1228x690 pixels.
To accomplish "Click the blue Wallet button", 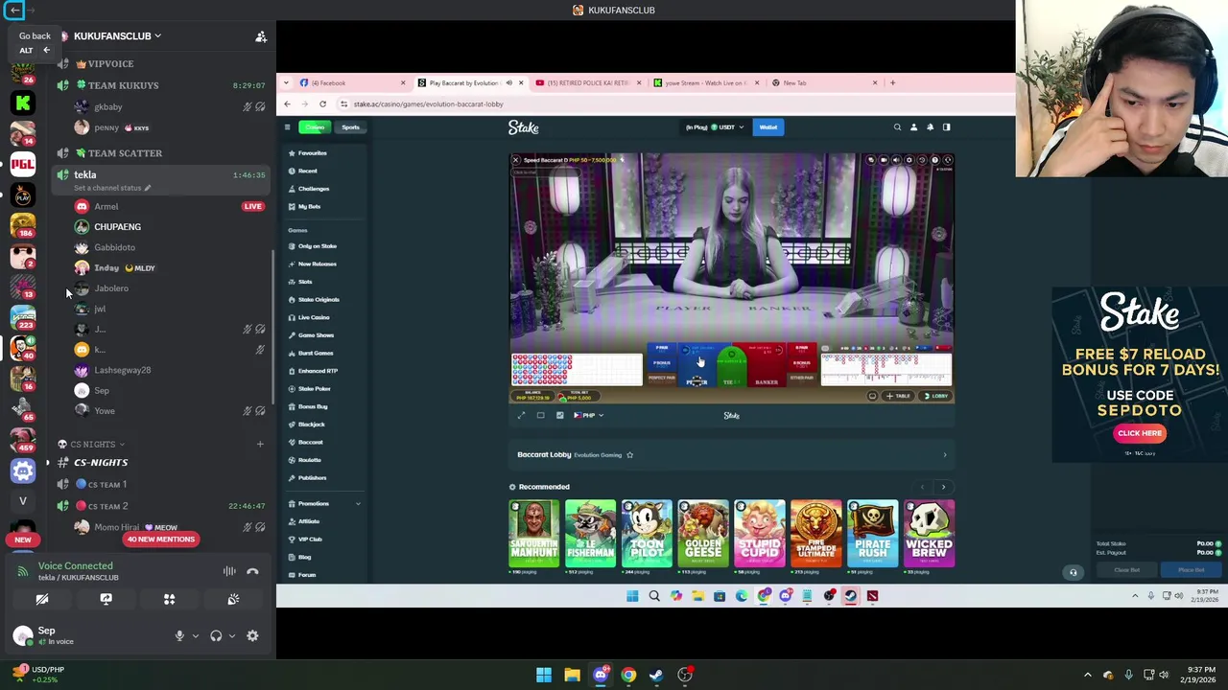I will point(768,127).
